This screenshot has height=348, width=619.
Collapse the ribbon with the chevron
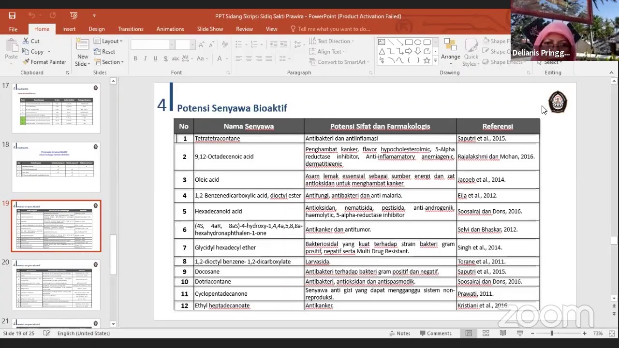[x=611, y=72]
